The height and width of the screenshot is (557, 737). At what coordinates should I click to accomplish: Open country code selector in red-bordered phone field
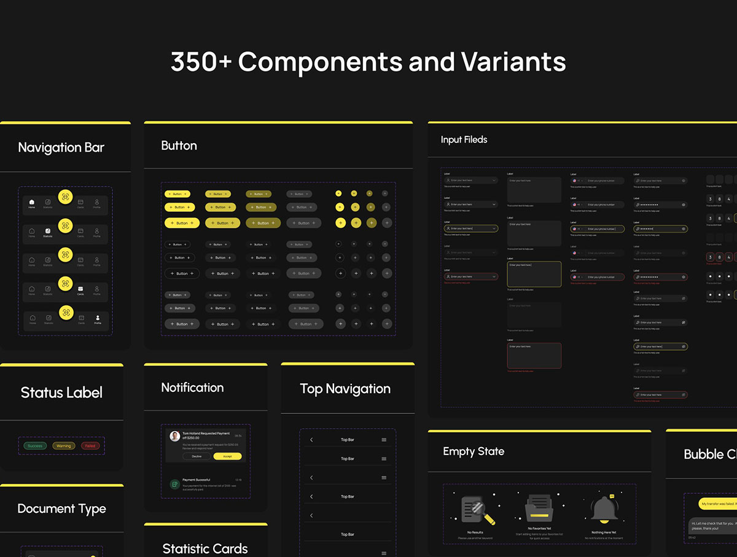click(578, 277)
